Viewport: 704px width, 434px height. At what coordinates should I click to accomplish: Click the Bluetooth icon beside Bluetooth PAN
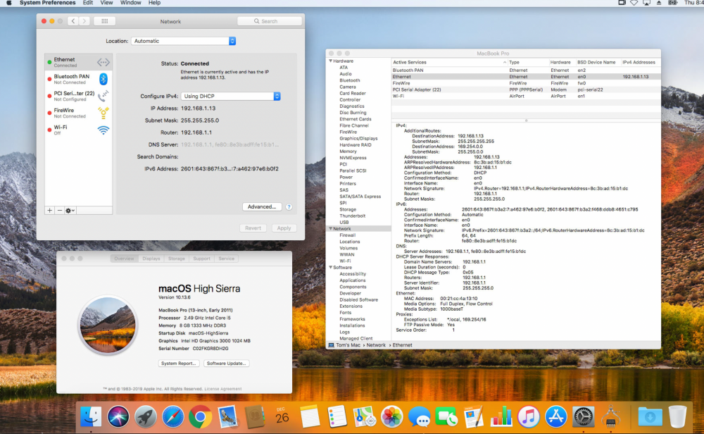103,79
